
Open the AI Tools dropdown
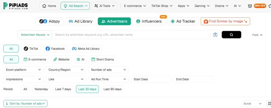[104, 6]
